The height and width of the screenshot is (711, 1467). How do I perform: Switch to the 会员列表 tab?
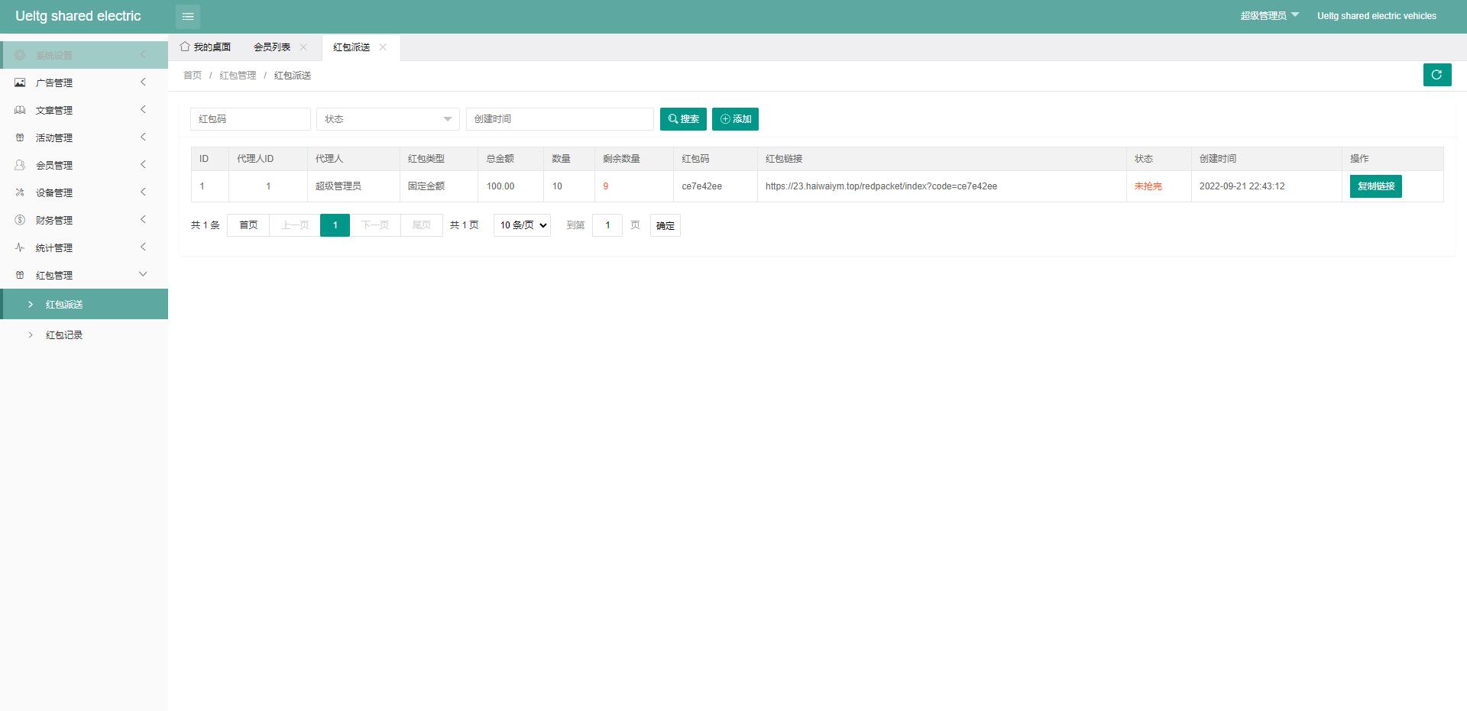click(x=273, y=47)
